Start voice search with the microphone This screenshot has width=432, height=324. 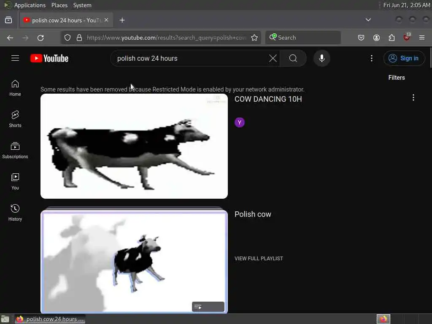click(x=322, y=58)
